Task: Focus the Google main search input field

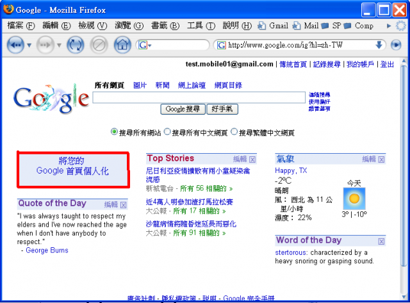Action: tap(199, 97)
